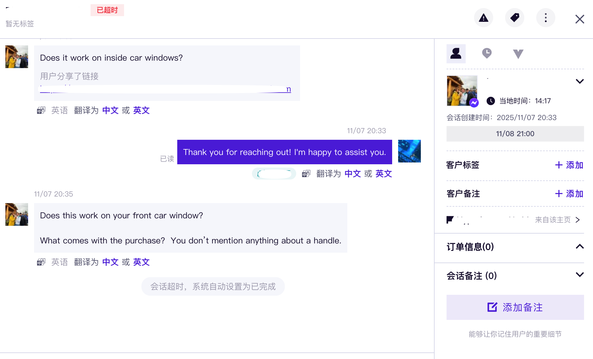Expand the 会话备注 (0) section
The image size is (593, 359).
click(580, 274)
